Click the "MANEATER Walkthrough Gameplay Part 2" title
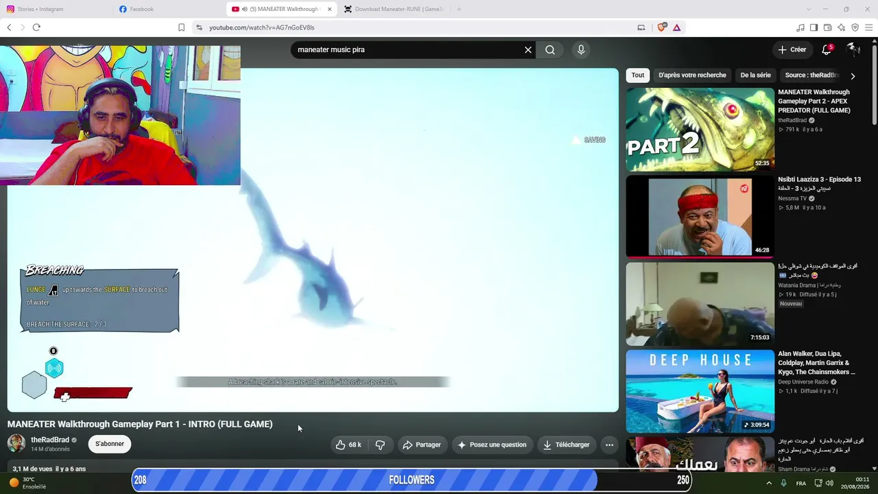 [814, 102]
